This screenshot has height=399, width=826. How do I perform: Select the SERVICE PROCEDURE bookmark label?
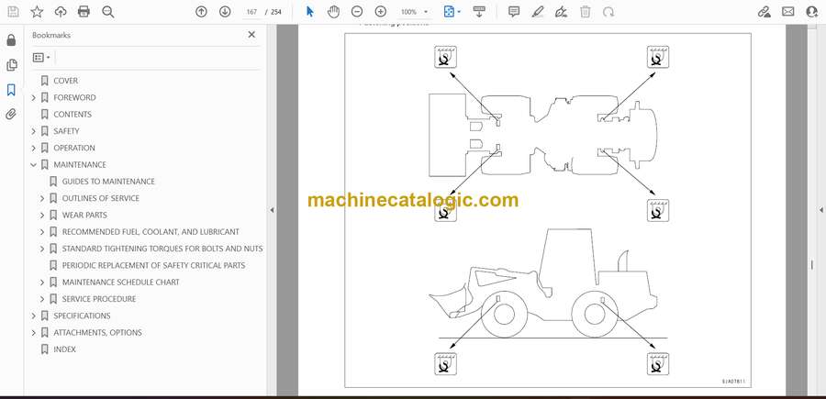pyautogui.click(x=99, y=299)
